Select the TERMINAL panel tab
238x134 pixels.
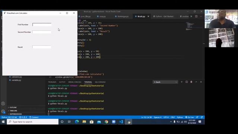tap(88, 82)
